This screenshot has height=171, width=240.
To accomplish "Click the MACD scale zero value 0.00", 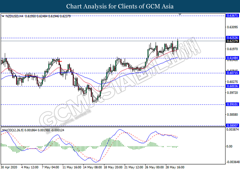I will pos(229,146).
